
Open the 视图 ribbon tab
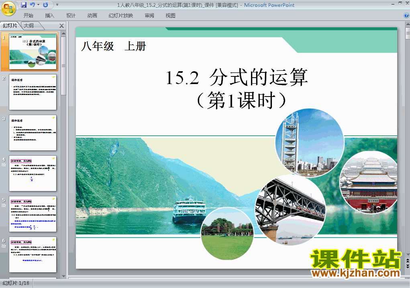click(171, 16)
